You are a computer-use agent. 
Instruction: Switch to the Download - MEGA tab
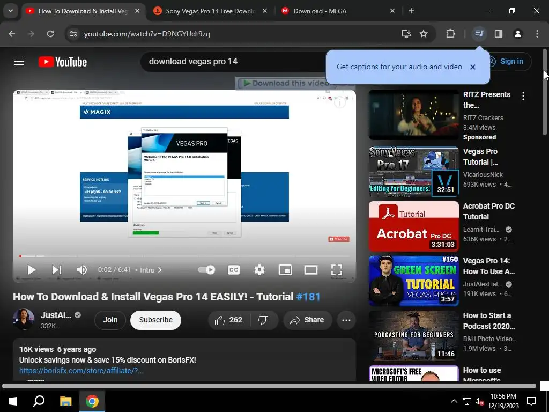click(x=320, y=11)
